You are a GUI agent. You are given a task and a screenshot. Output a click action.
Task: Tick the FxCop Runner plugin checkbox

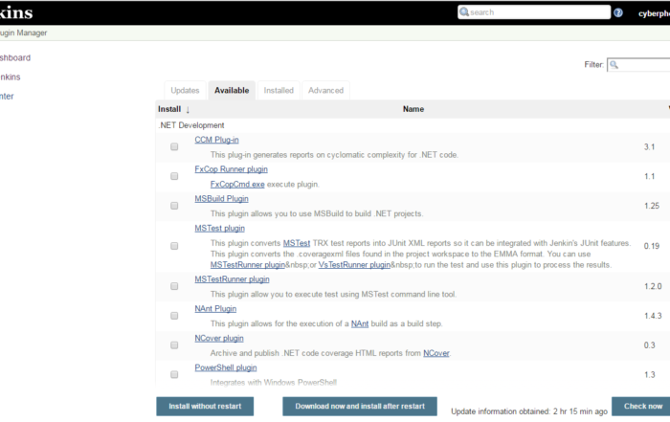[174, 177]
